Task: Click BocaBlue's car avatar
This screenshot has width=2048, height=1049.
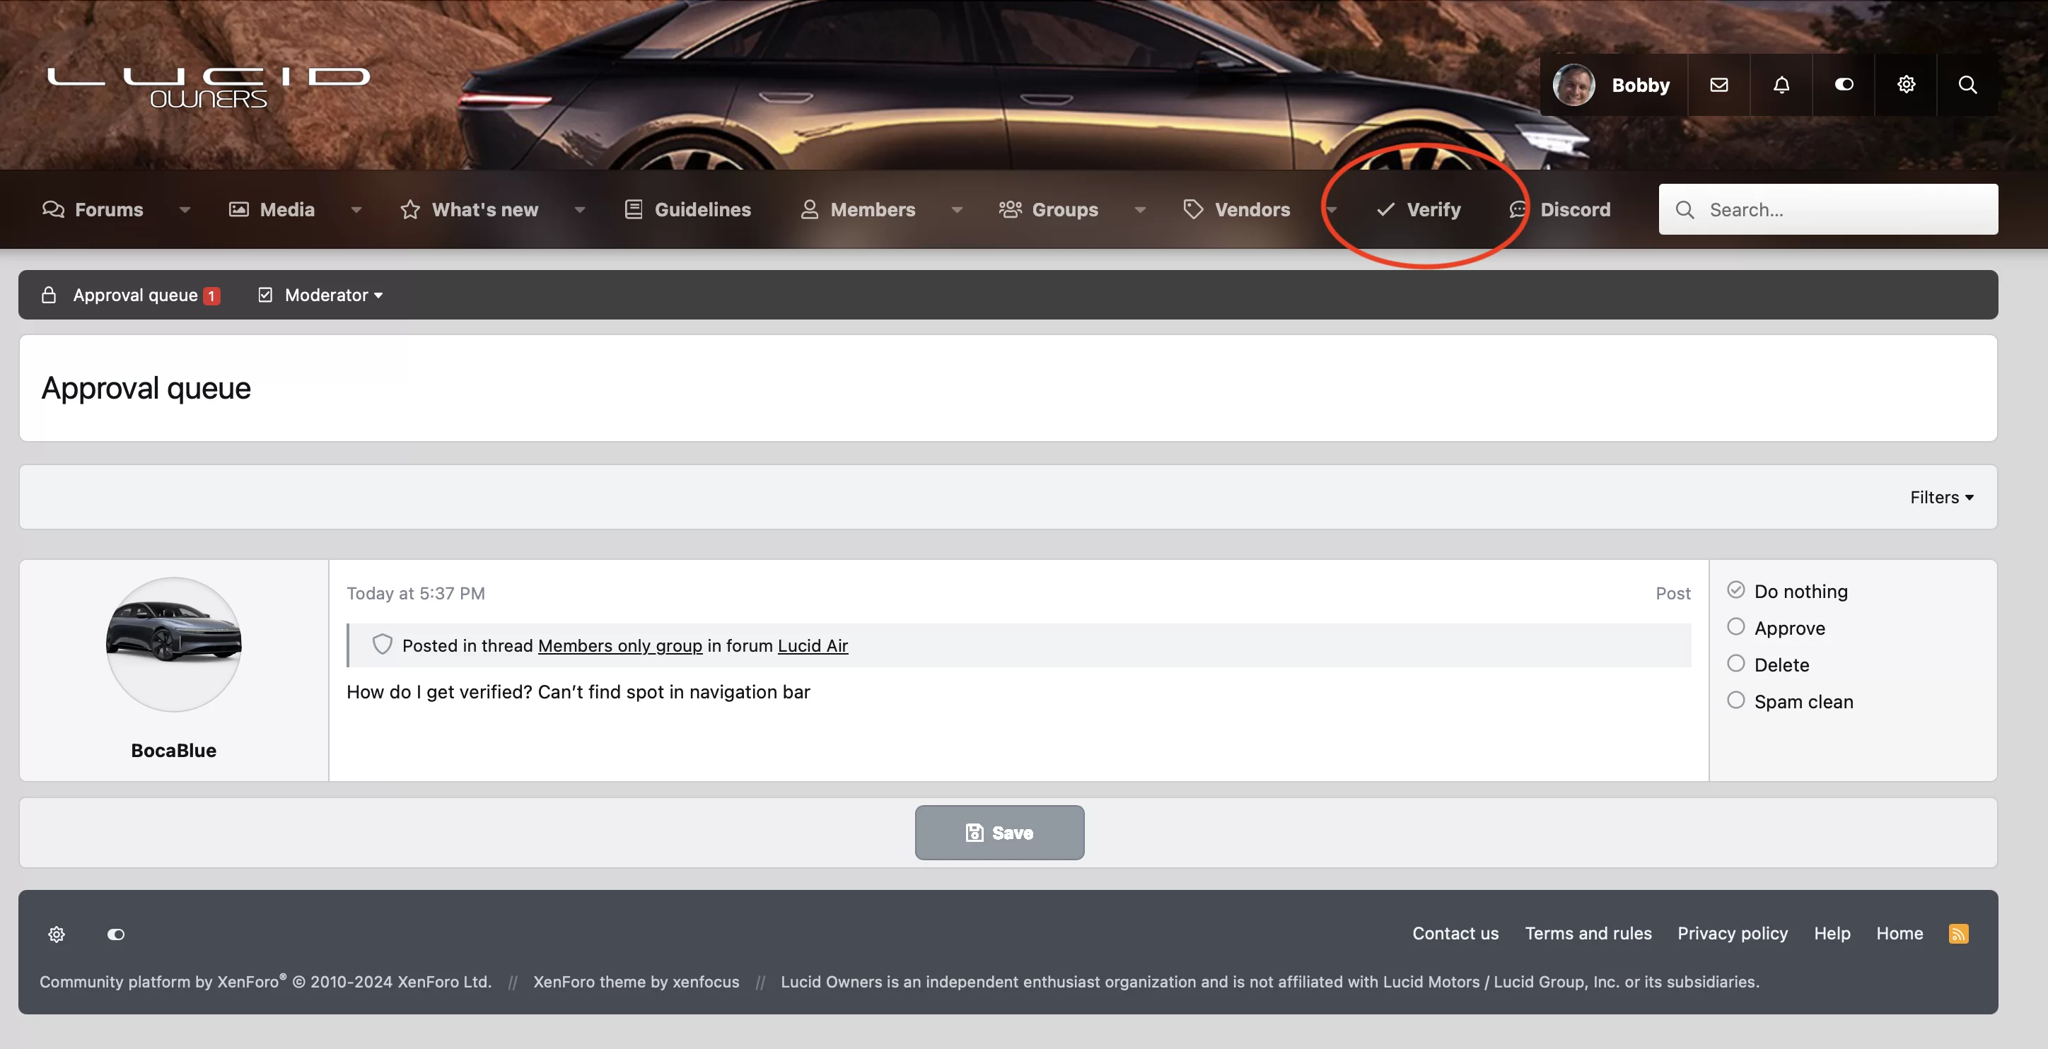Action: tap(173, 644)
